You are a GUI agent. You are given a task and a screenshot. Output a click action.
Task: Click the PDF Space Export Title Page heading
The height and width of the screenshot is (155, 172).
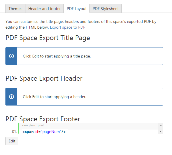48,38
